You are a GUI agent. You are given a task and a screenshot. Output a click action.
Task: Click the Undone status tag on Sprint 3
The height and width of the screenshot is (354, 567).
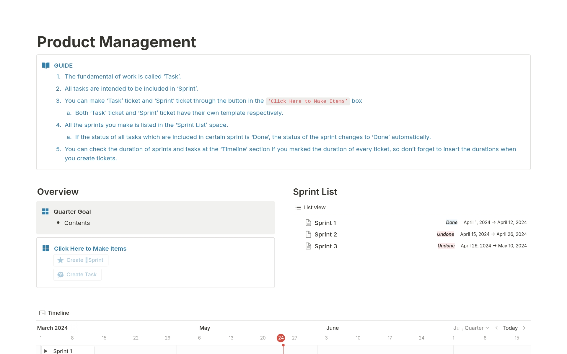(446, 246)
